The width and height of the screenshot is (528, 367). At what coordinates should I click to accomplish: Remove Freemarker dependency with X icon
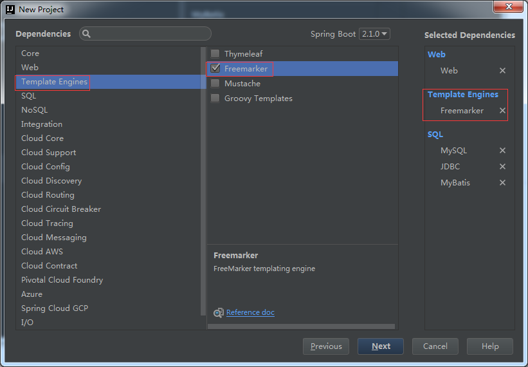click(x=502, y=111)
